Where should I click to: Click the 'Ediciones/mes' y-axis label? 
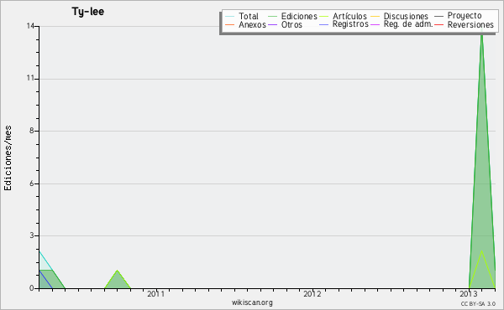(x=8, y=158)
